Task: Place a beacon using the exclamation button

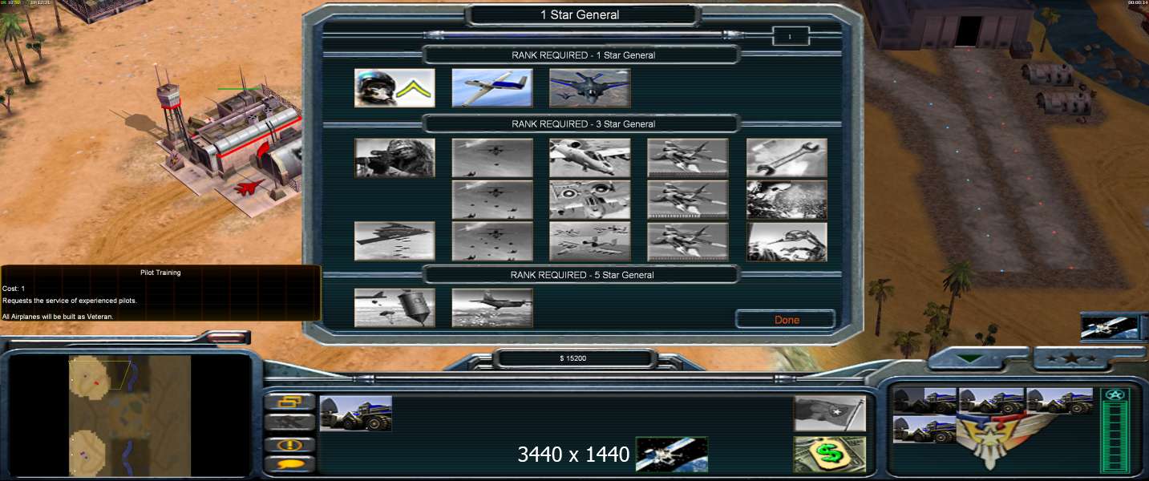Action: (x=289, y=444)
